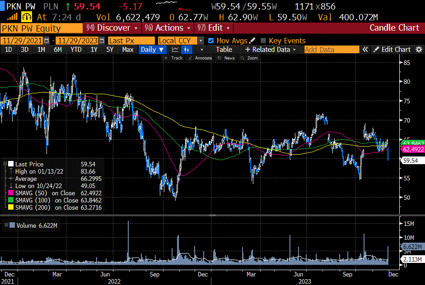Open the 96) Actions dropdown
The height and width of the screenshot is (285, 425).
click(168, 28)
